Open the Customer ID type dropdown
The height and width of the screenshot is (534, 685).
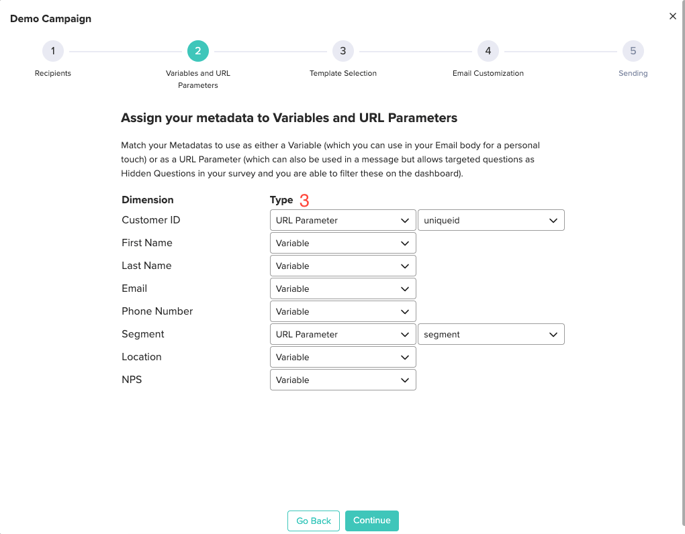(x=342, y=219)
